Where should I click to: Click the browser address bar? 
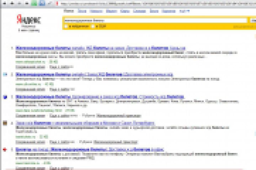pyautogui.click(x=157, y=4)
